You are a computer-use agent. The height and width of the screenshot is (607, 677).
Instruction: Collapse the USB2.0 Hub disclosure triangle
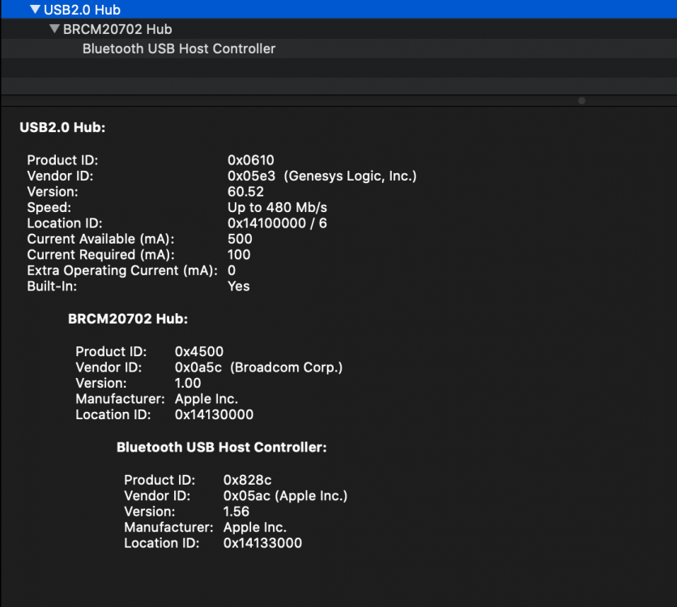pos(36,9)
